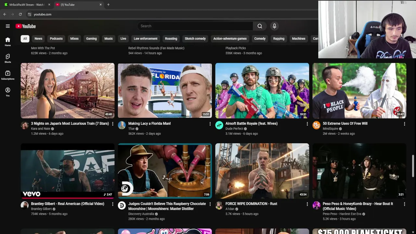Select the All filter chip
Viewport: 416px width, 234px height.
pos(25,39)
